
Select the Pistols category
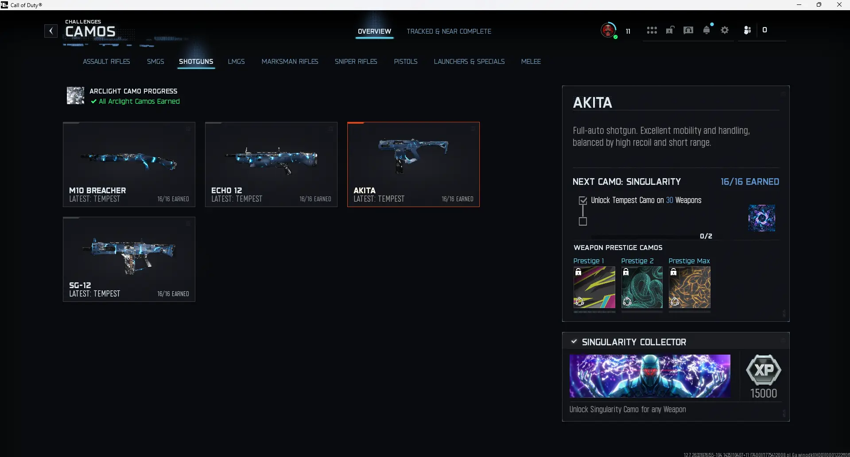point(406,62)
